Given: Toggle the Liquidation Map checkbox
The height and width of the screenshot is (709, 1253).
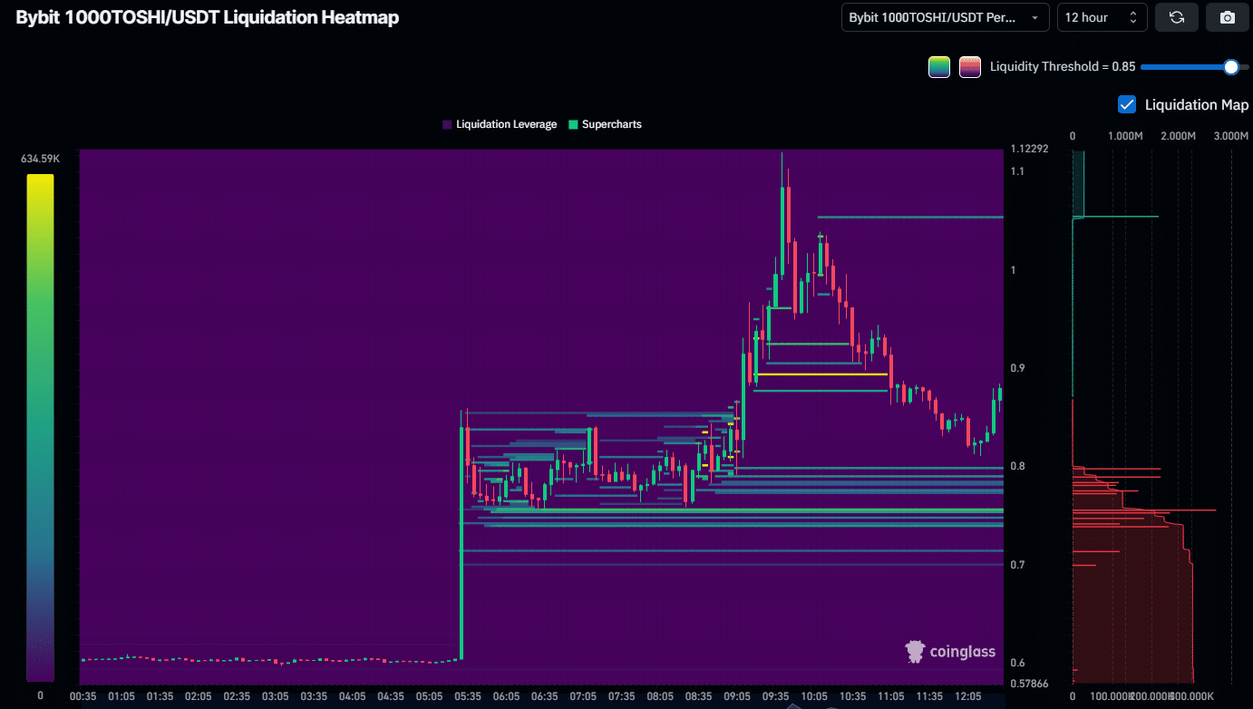Looking at the screenshot, I should pyautogui.click(x=1127, y=104).
